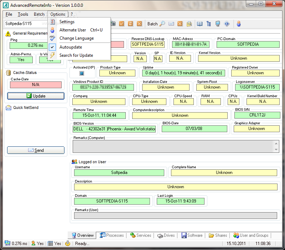Click the orange checkmark toolbar icon

point(121,24)
